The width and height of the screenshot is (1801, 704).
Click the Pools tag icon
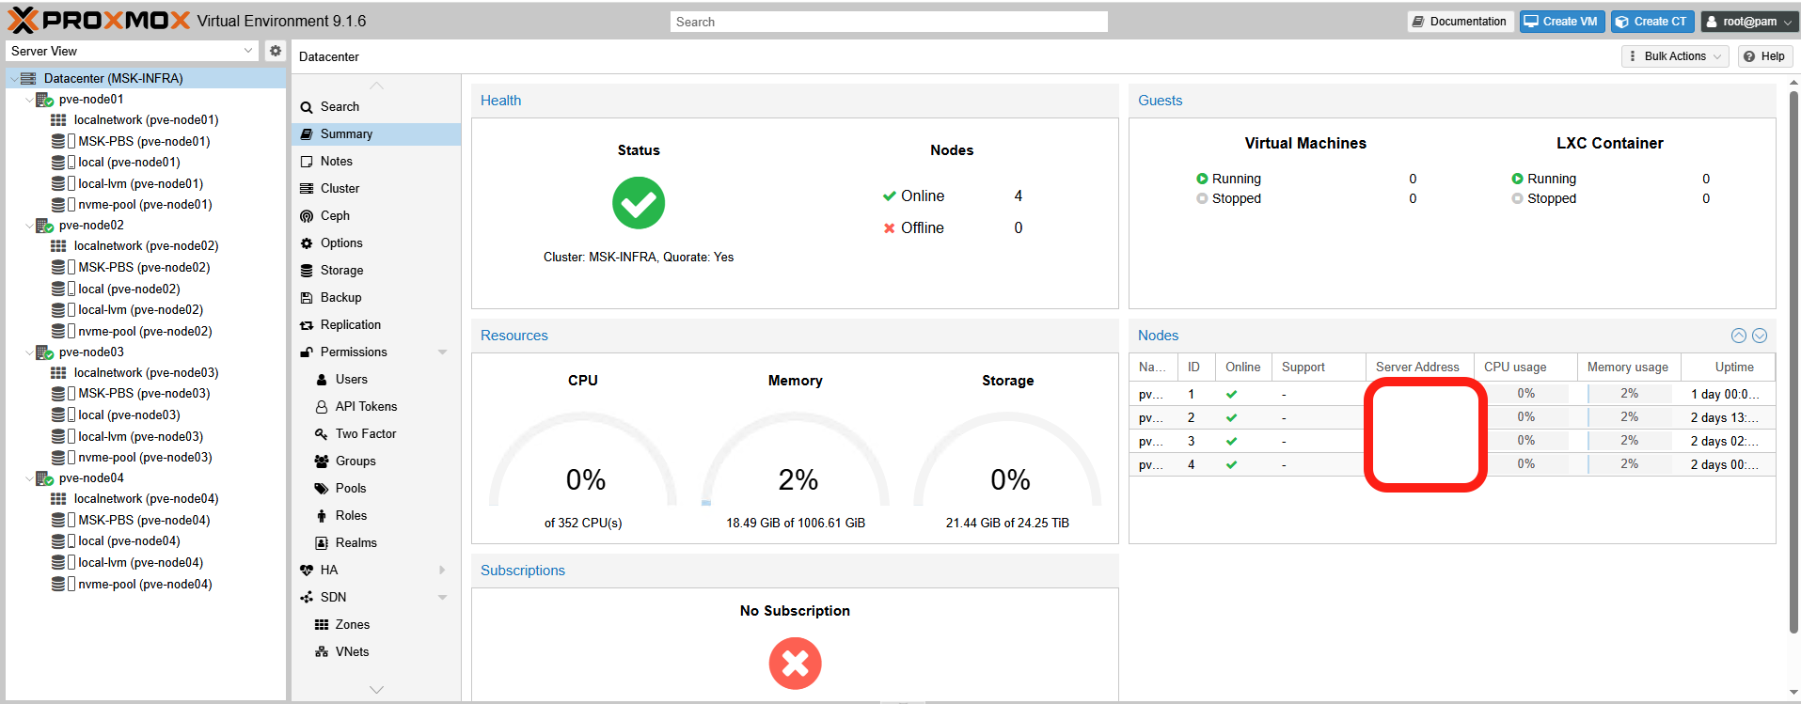pyautogui.click(x=322, y=489)
